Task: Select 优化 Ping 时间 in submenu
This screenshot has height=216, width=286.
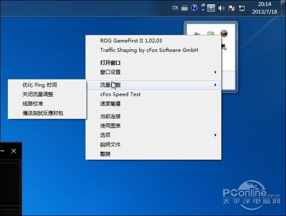Action: pos(47,85)
